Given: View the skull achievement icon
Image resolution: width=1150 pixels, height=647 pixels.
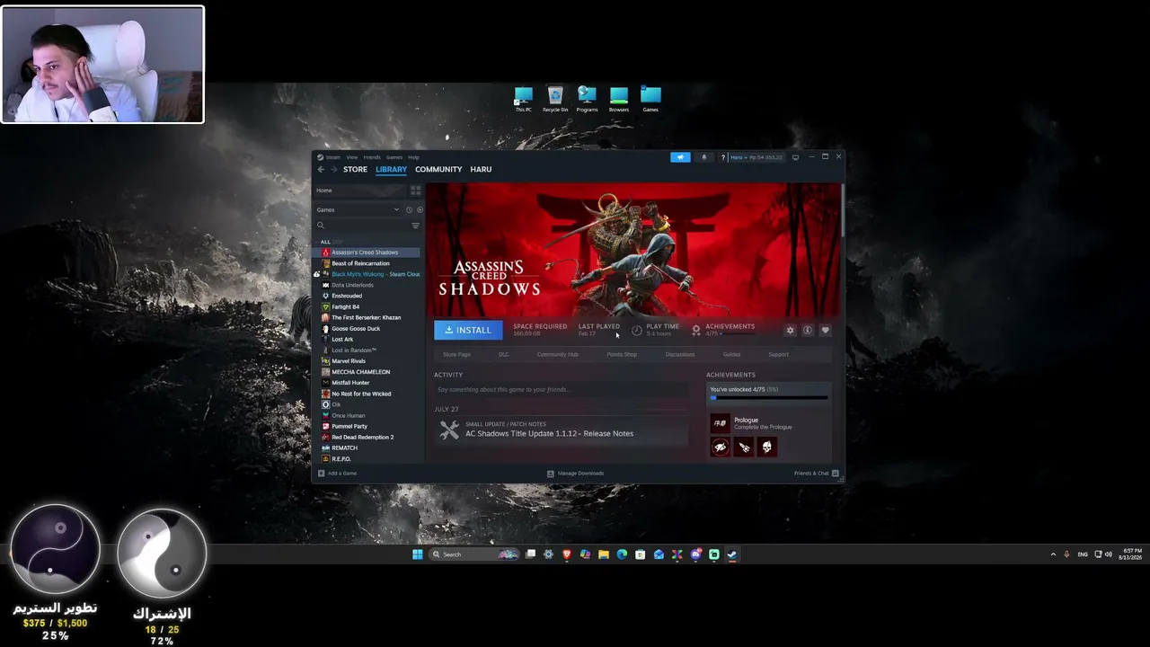Looking at the screenshot, I should [766, 447].
